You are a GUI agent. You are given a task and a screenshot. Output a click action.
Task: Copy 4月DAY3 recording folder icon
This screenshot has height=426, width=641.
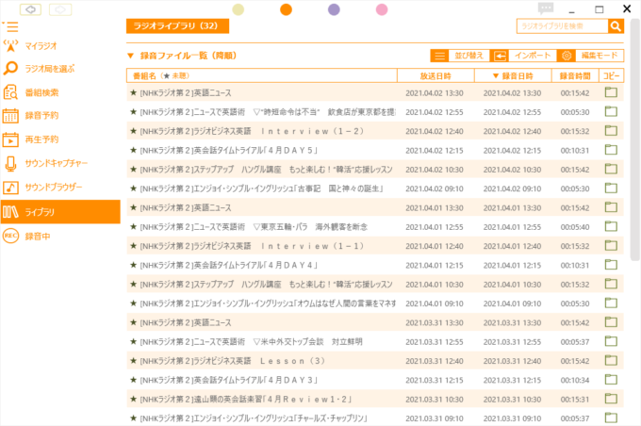611,380
